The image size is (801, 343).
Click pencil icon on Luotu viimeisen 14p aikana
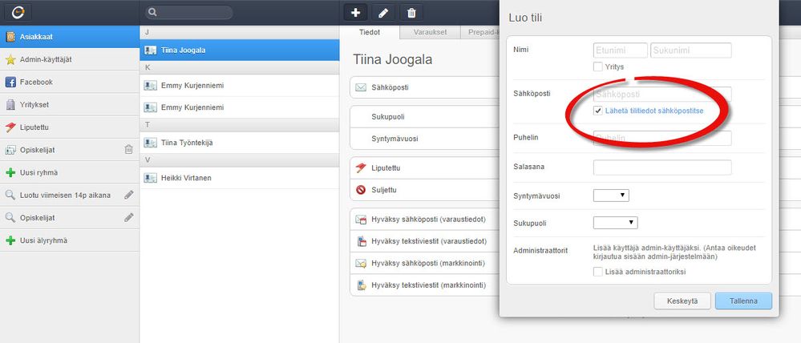point(129,195)
